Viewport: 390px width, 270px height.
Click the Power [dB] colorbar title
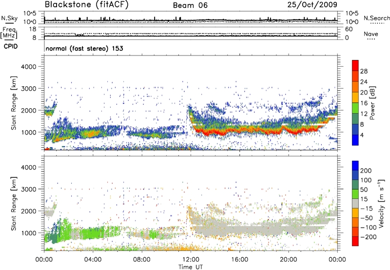pyautogui.click(x=372, y=103)
